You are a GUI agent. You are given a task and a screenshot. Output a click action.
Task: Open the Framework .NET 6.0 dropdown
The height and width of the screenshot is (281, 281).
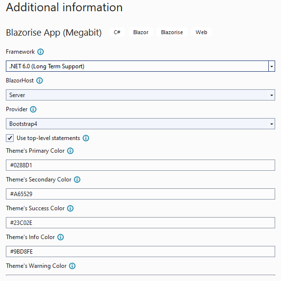[x=140, y=66]
